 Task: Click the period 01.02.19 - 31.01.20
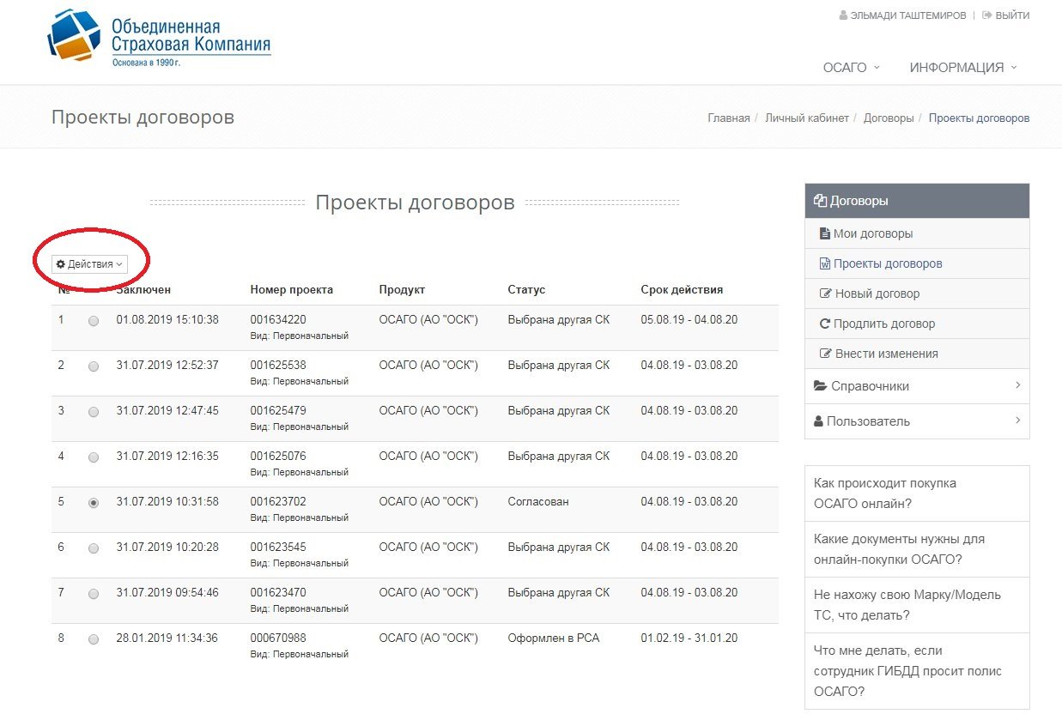tap(689, 638)
